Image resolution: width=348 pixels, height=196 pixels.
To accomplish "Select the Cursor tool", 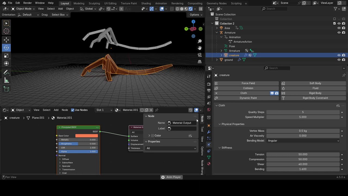I will tap(6, 31).
